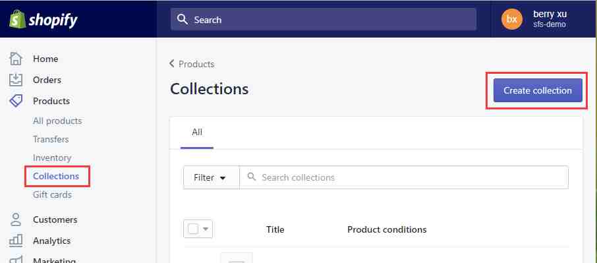Screen dimensions: 597x263
Task: Select Inventory submenu item
Action: coord(52,158)
